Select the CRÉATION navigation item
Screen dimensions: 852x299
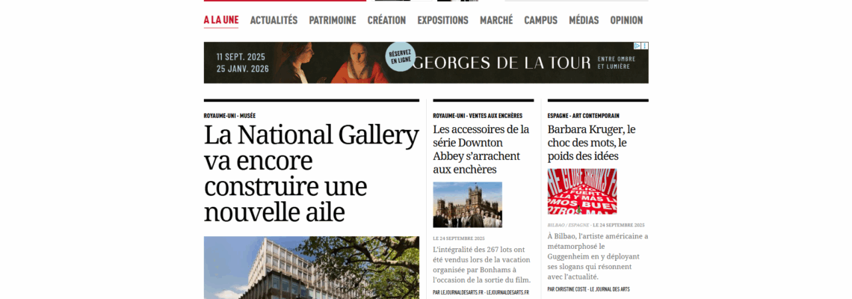coord(386,20)
